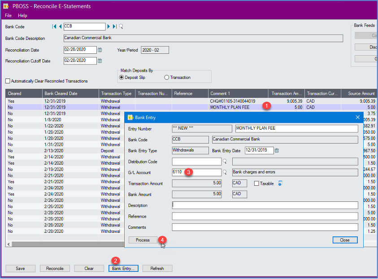Enable Automatically Clear Reconciled Transactions
The image size is (378, 279).
(x=8, y=81)
